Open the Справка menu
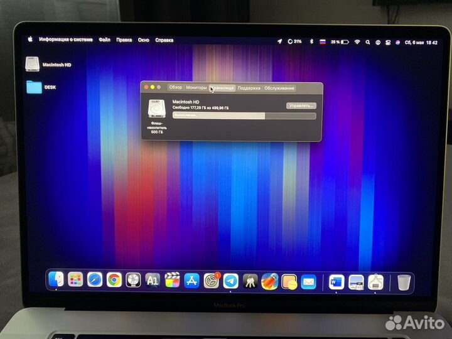Viewport: 452px width, 339px height. [164, 40]
